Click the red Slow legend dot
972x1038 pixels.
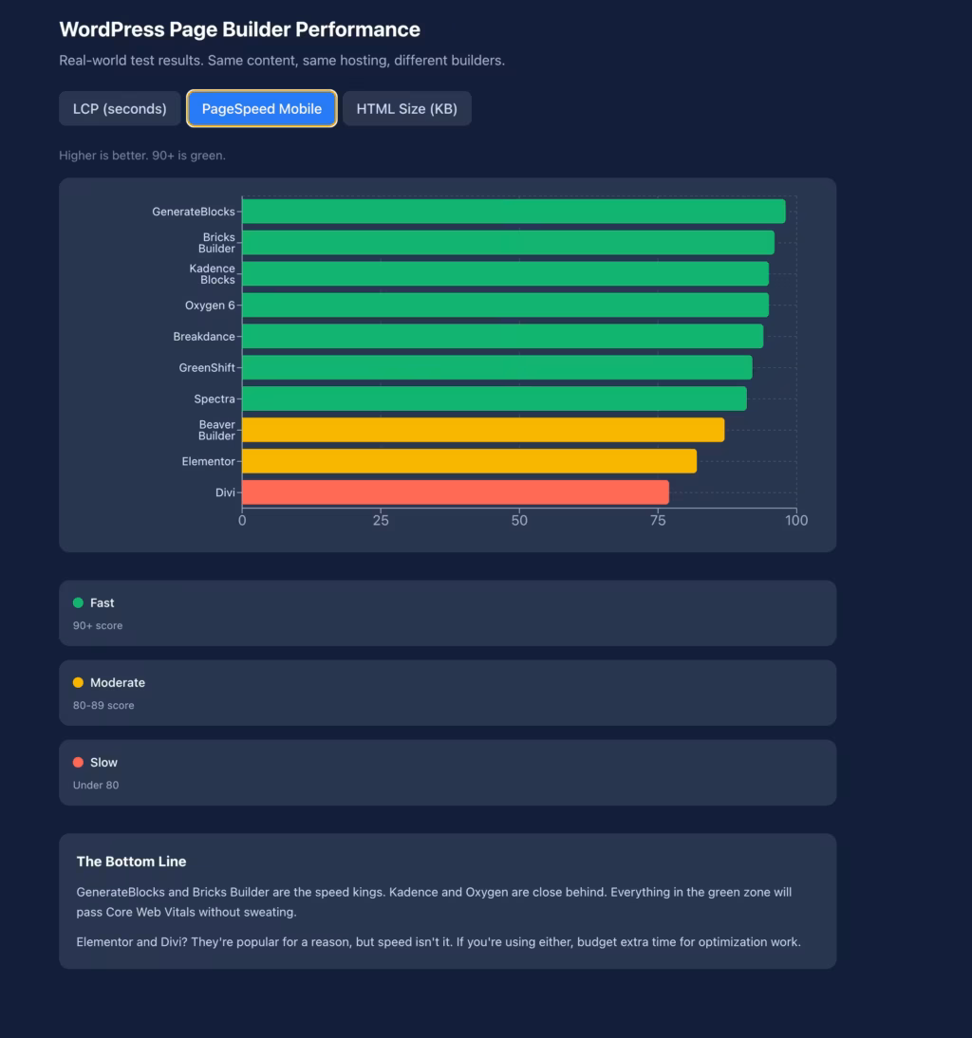79,761
